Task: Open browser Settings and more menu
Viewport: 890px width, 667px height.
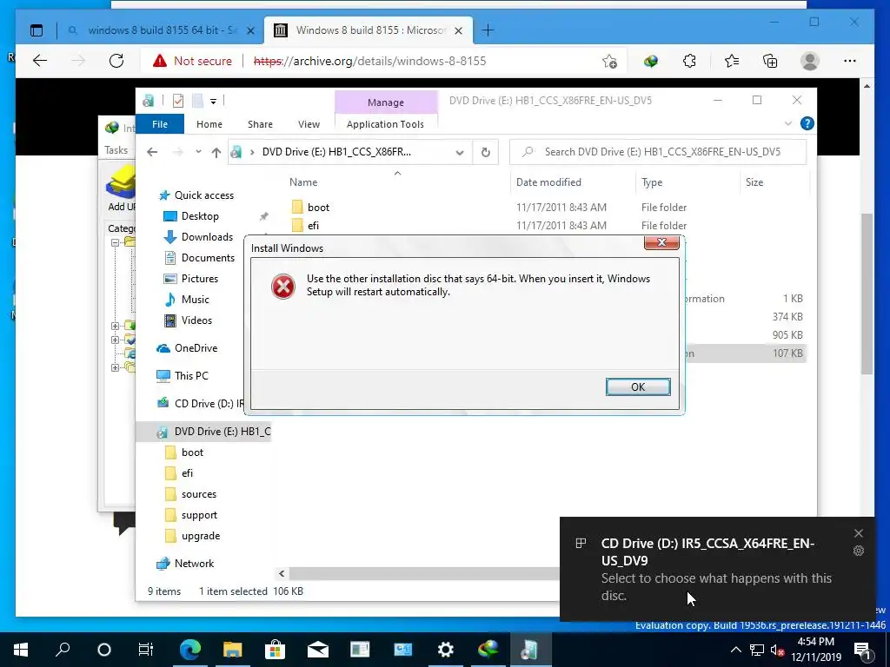Action: [850, 61]
